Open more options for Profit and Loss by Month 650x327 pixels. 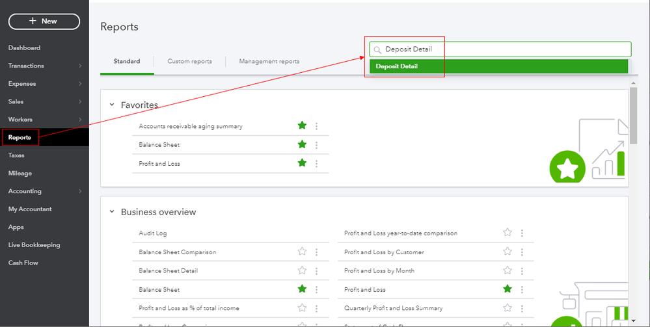coord(522,270)
